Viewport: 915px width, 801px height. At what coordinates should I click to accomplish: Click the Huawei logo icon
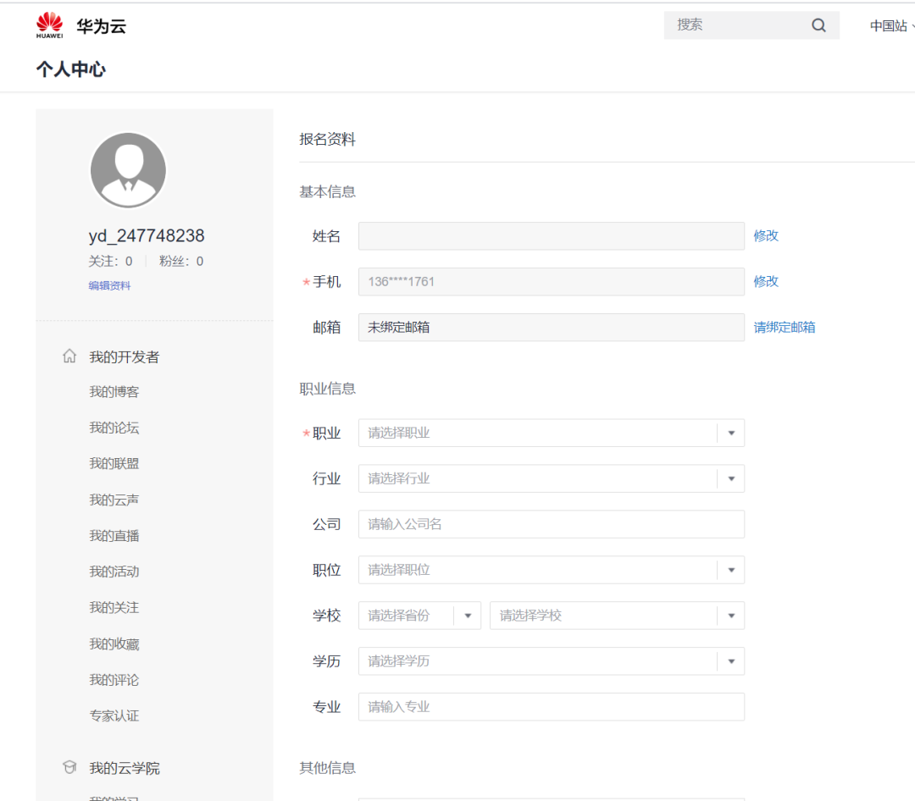click(x=49, y=25)
